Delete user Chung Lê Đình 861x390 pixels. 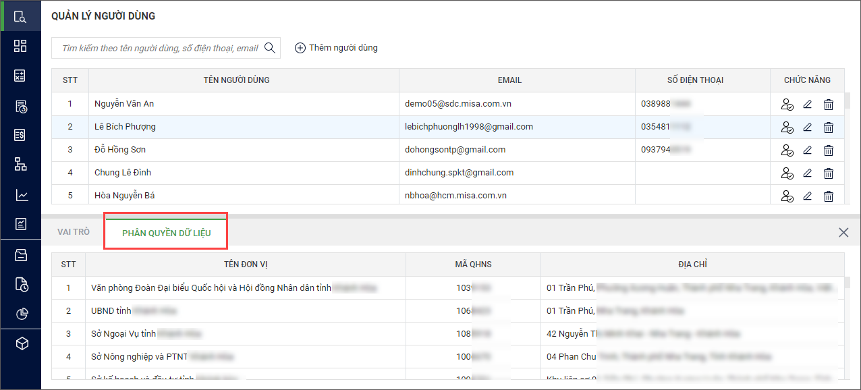point(829,173)
